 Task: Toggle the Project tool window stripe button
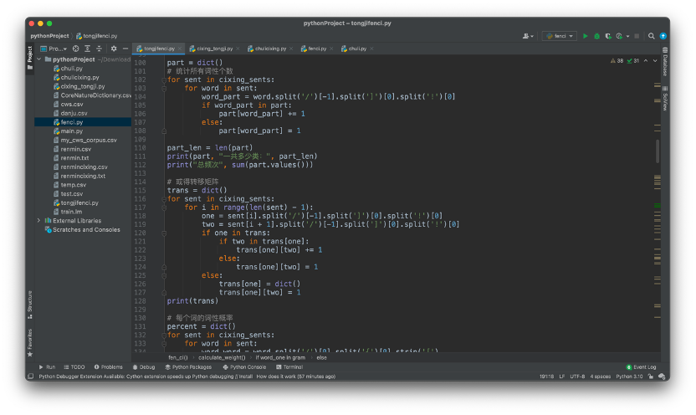tap(30, 58)
